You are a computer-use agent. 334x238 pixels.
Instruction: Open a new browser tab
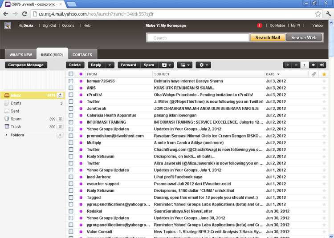point(72,4)
